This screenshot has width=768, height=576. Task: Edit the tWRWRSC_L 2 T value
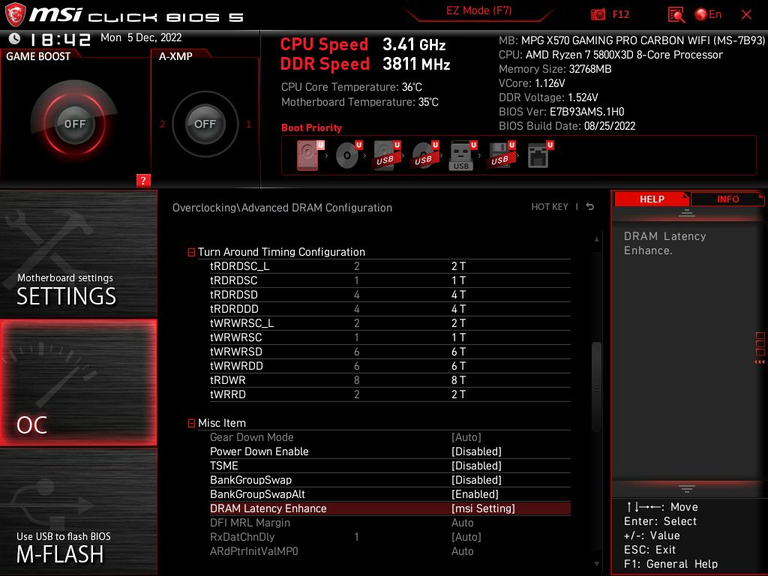click(458, 323)
